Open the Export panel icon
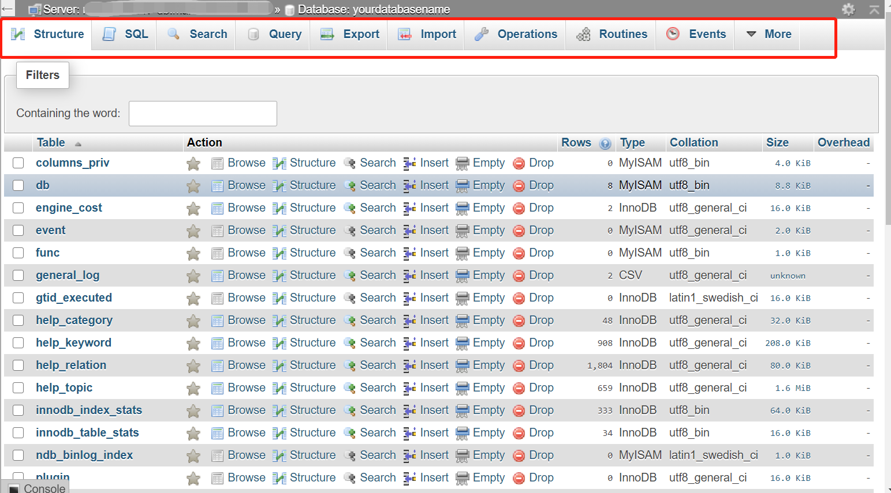The height and width of the screenshot is (493, 891). 327,34
